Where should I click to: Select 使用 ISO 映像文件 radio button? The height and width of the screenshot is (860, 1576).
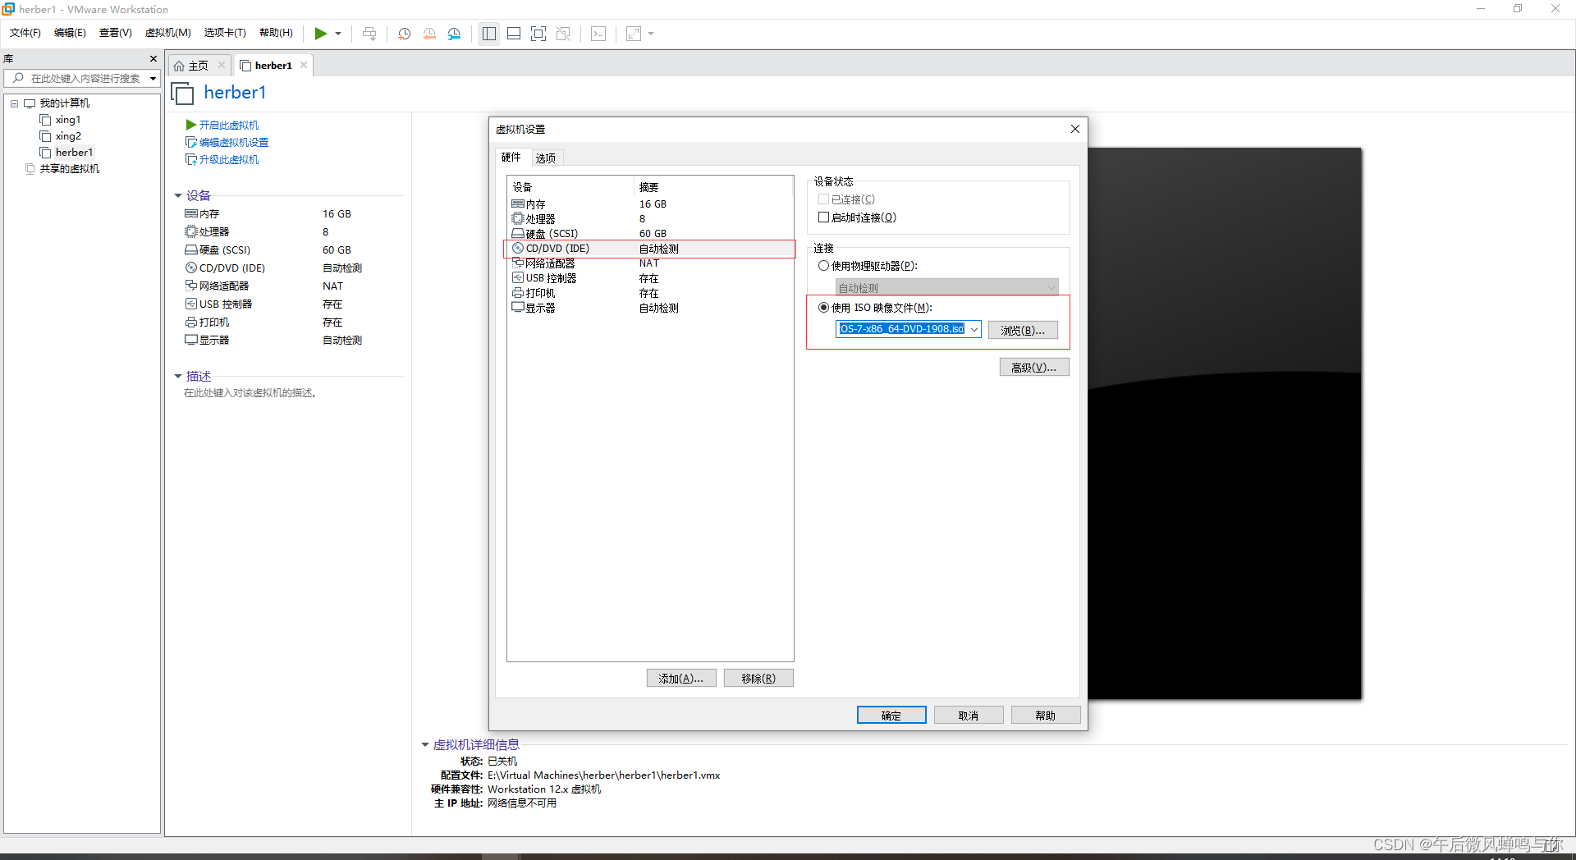[x=823, y=308]
